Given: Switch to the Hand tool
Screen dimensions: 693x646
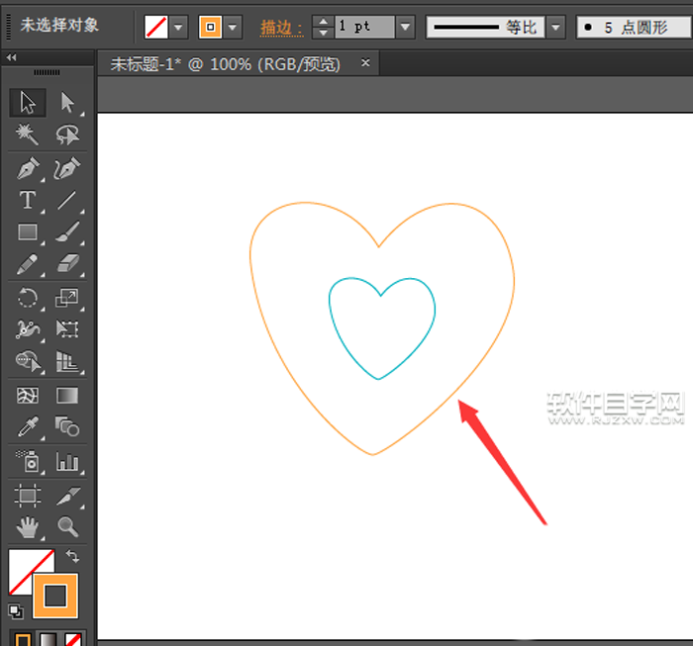Looking at the screenshot, I should pyautogui.click(x=28, y=526).
